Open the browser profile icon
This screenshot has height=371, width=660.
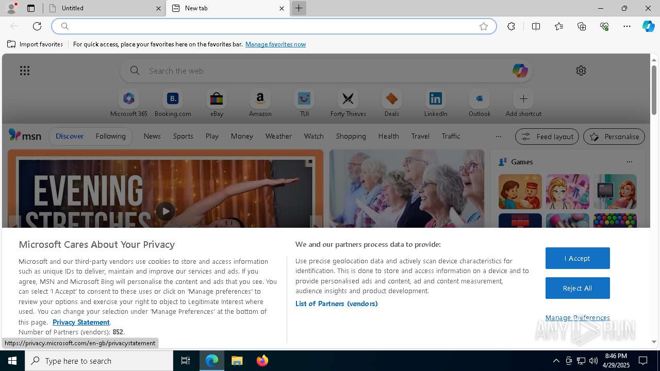tap(11, 8)
